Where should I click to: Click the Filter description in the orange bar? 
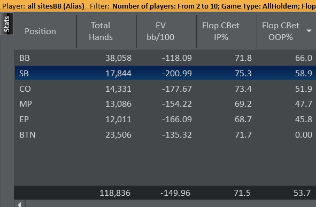[x=203, y=6]
